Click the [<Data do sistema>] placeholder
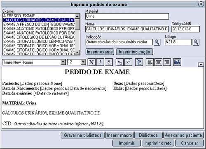The height and width of the screenshot is (149, 206). click(x=51, y=93)
